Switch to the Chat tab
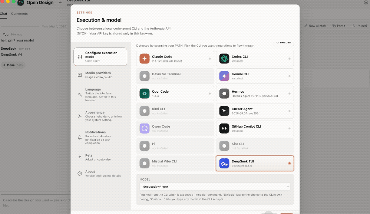 click(3, 14)
